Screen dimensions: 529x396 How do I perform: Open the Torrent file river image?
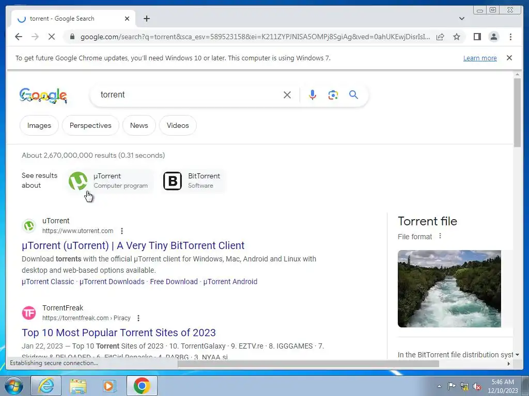pos(449,289)
